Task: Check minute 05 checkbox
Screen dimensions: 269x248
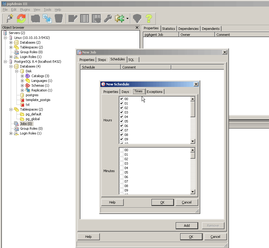Action: point(121,172)
